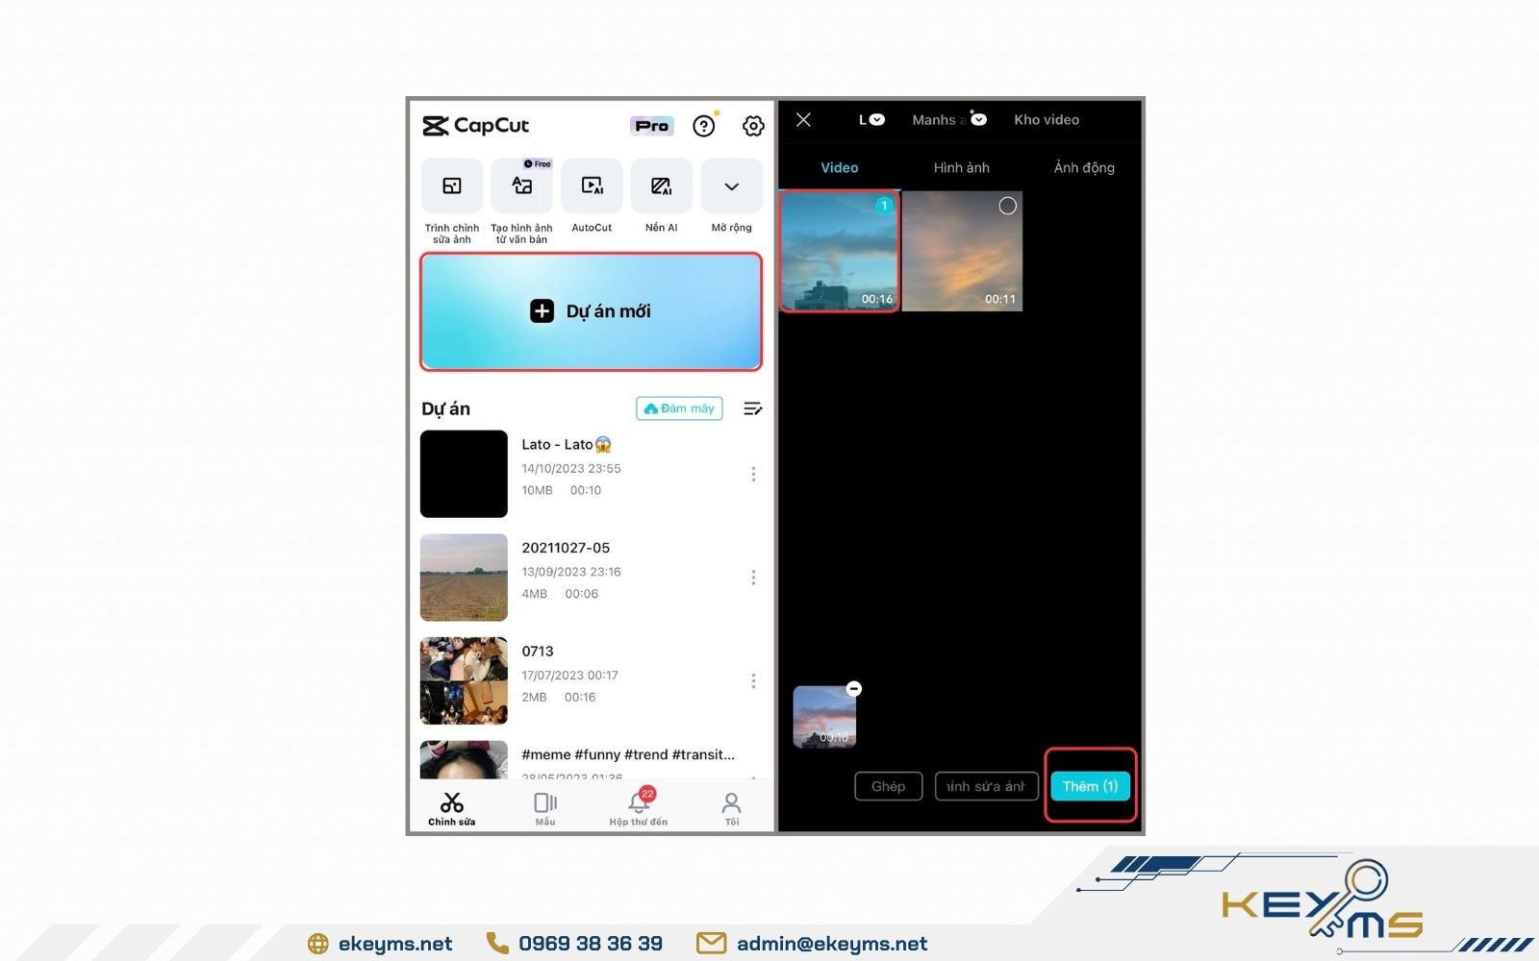The height and width of the screenshot is (961, 1539).
Task: Open the Hộp thư đến inbox tab
Action: [x=639, y=808]
